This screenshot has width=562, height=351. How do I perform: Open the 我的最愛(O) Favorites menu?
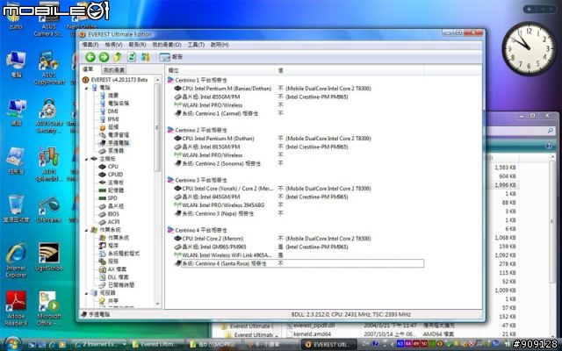pyautogui.click(x=167, y=45)
